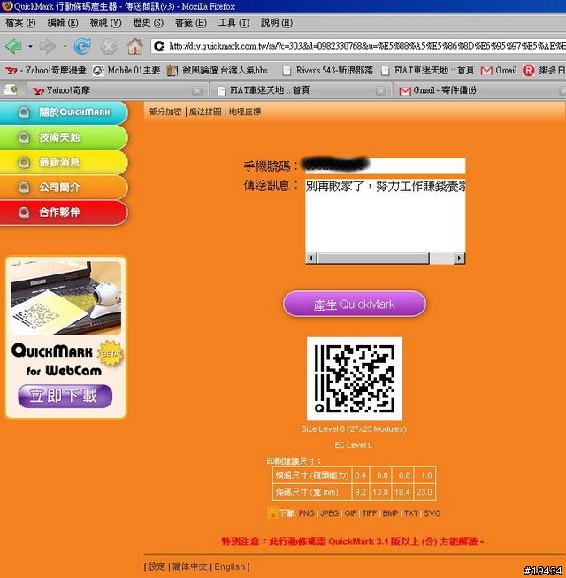Click the generated QuickMark barcode image

tap(355, 379)
